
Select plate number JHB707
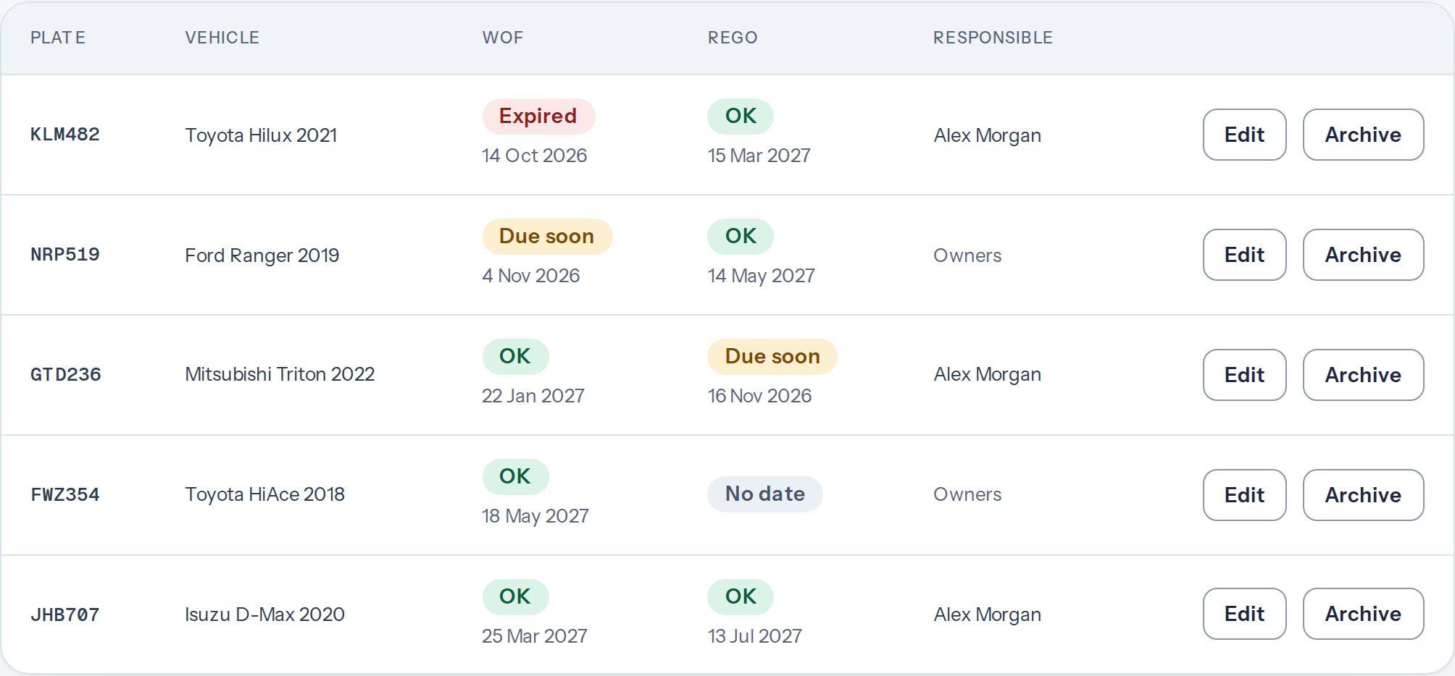coord(65,615)
